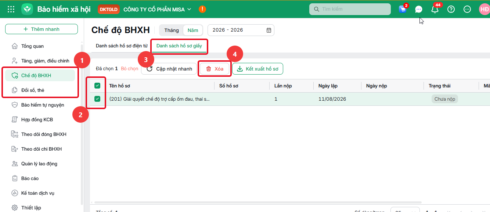Open the shopping cart icon with badge 2
Viewport: 490px width, 212px height.
click(403, 9)
